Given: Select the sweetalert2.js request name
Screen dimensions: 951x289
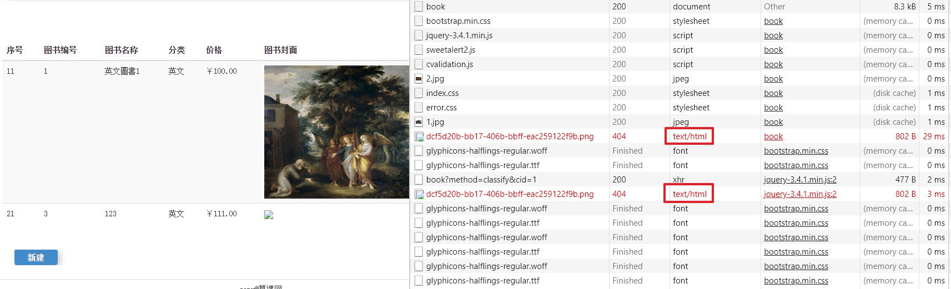Looking at the screenshot, I should 450,50.
